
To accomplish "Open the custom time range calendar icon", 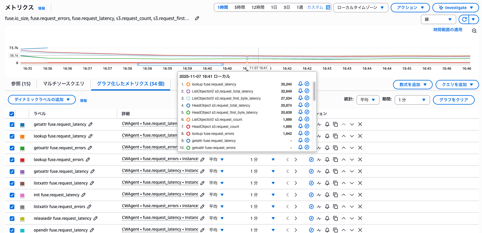I will 328,7.
